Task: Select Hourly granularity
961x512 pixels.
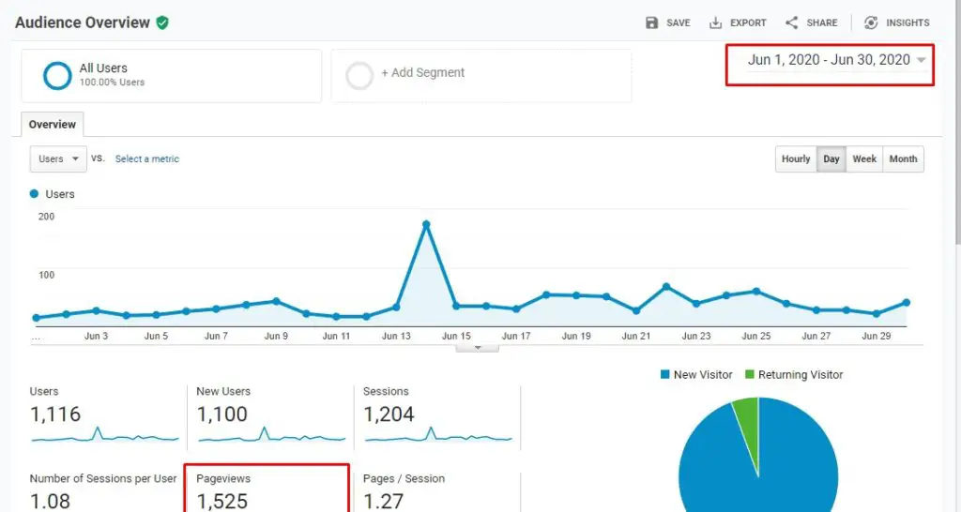Action: [x=796, y=158]
